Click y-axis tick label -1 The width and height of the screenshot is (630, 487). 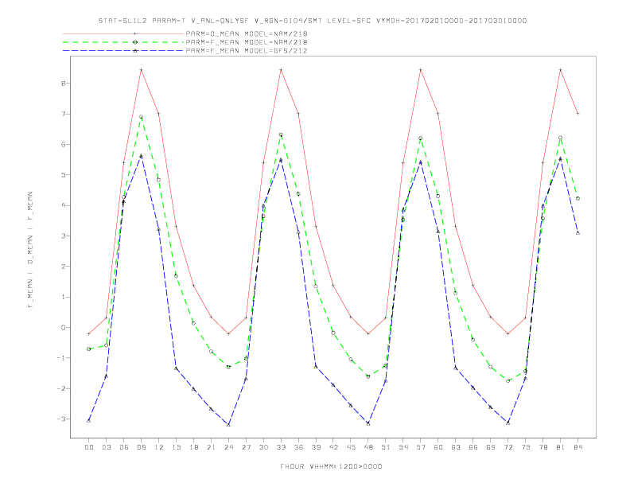click(x=61, y=358)
